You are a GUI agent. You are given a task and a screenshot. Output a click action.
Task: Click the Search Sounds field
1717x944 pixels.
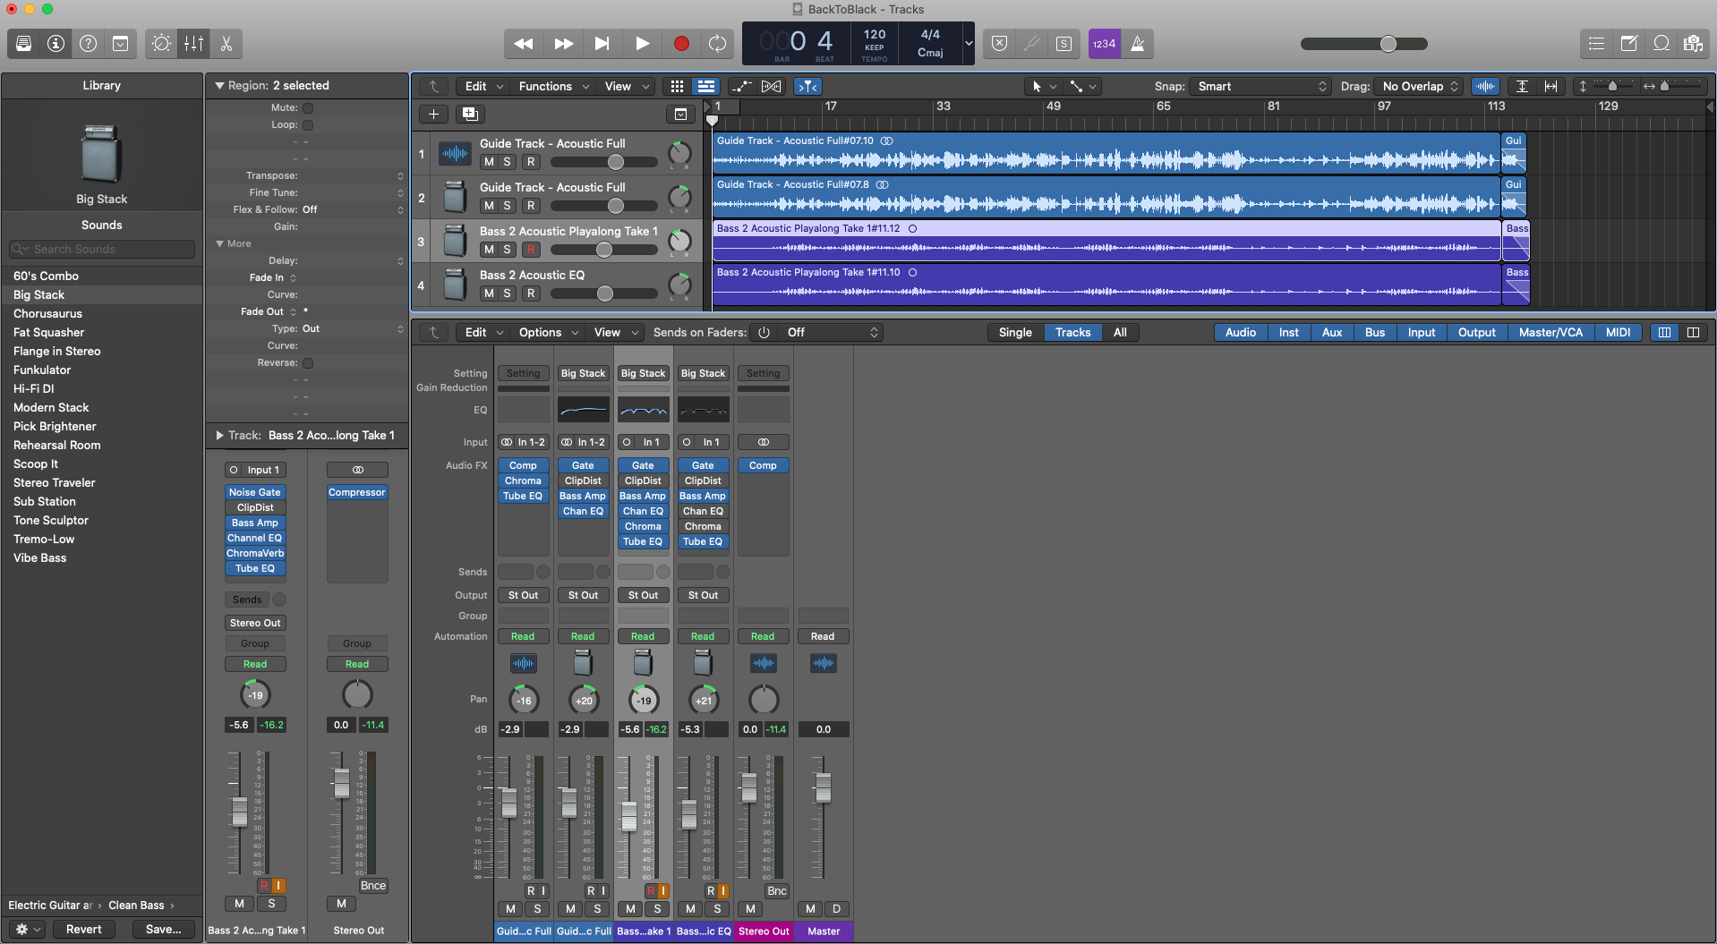(102, 249)
